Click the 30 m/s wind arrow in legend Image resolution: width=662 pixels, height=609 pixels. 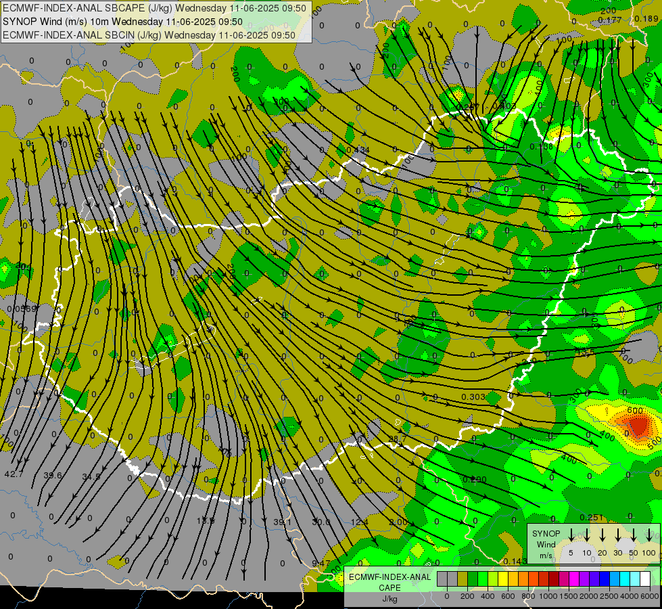pyautogui.click(x=617, y=535)
